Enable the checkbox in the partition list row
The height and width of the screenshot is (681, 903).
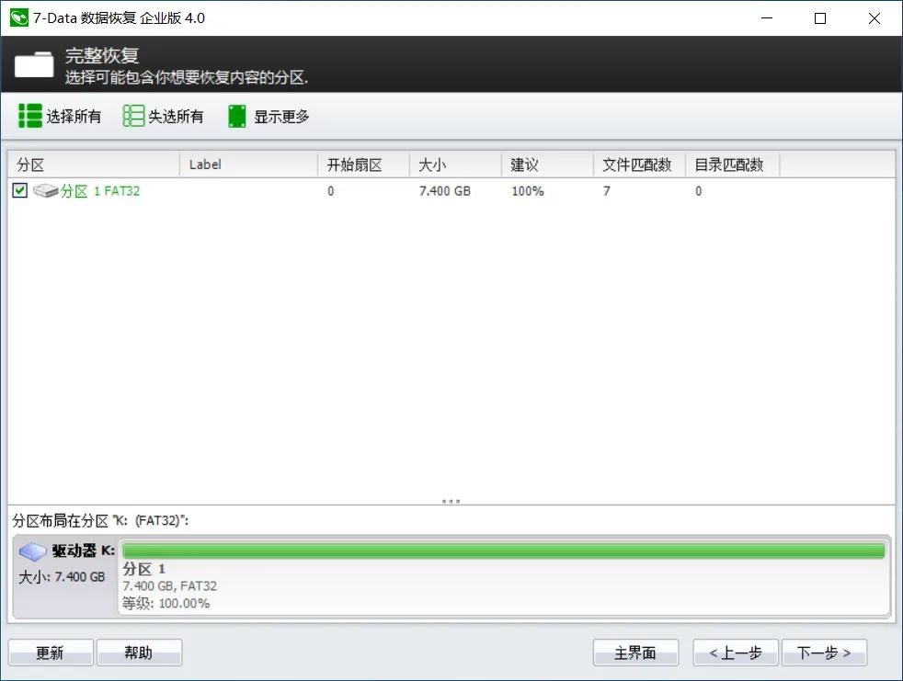coord(18,191)
